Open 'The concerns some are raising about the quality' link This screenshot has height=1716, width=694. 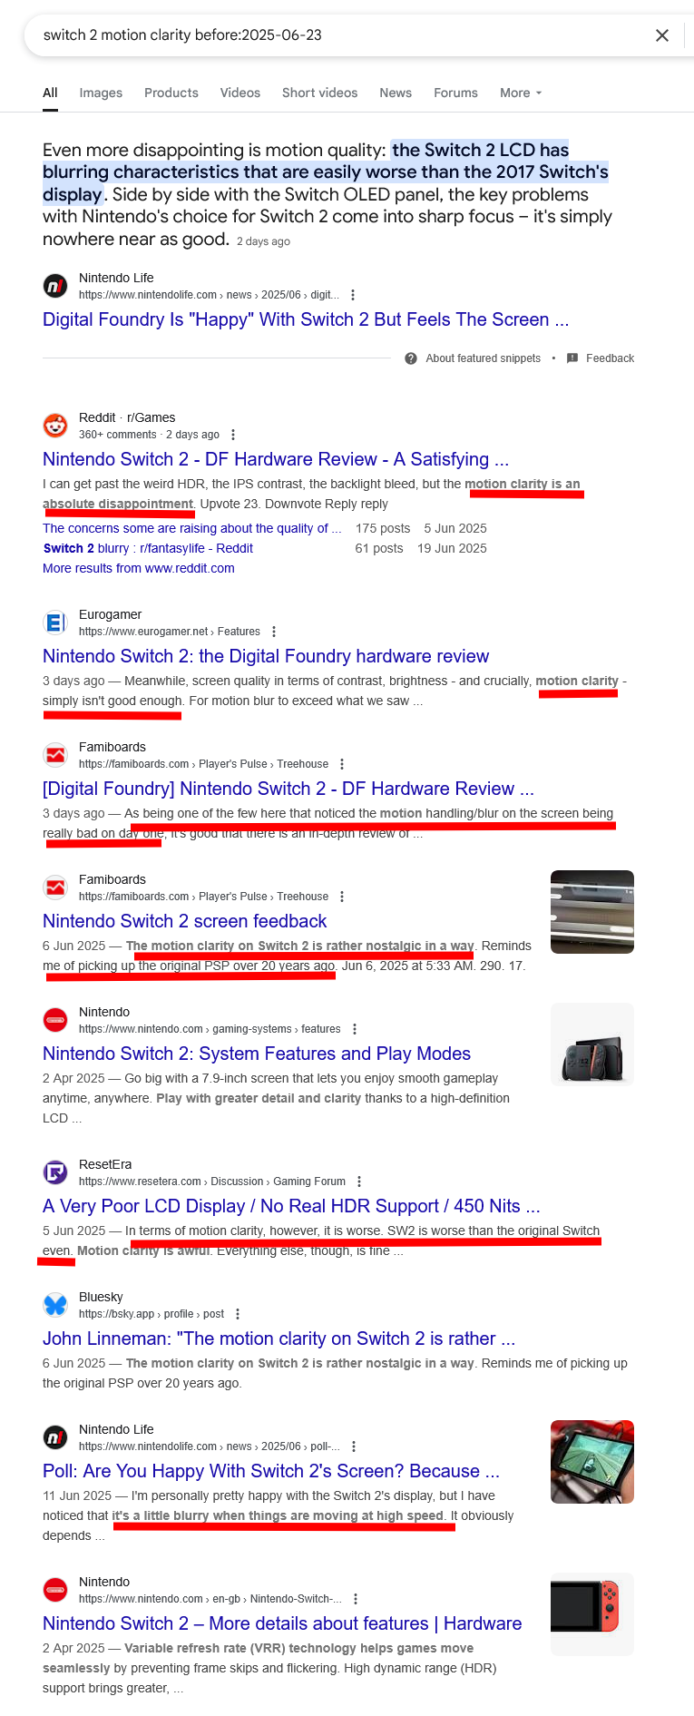[192, 528]
